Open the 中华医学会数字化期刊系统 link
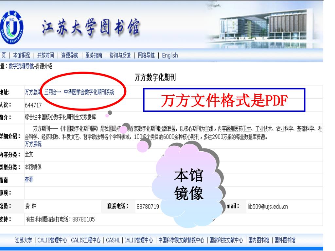Viewport: 335px width, 251px height. pyautogui.click(x=89, y=92)
